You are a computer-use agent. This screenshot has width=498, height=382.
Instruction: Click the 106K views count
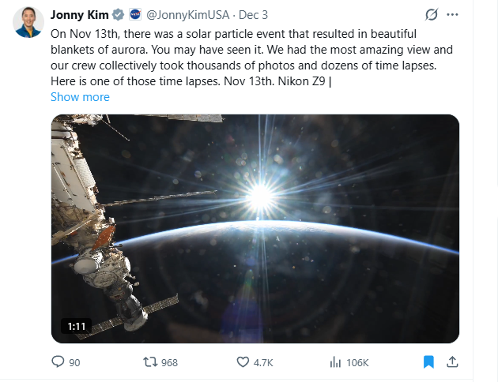(x=357, y=362)
